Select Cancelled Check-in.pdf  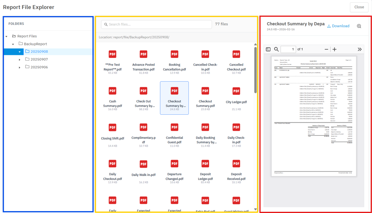point(205,62)
